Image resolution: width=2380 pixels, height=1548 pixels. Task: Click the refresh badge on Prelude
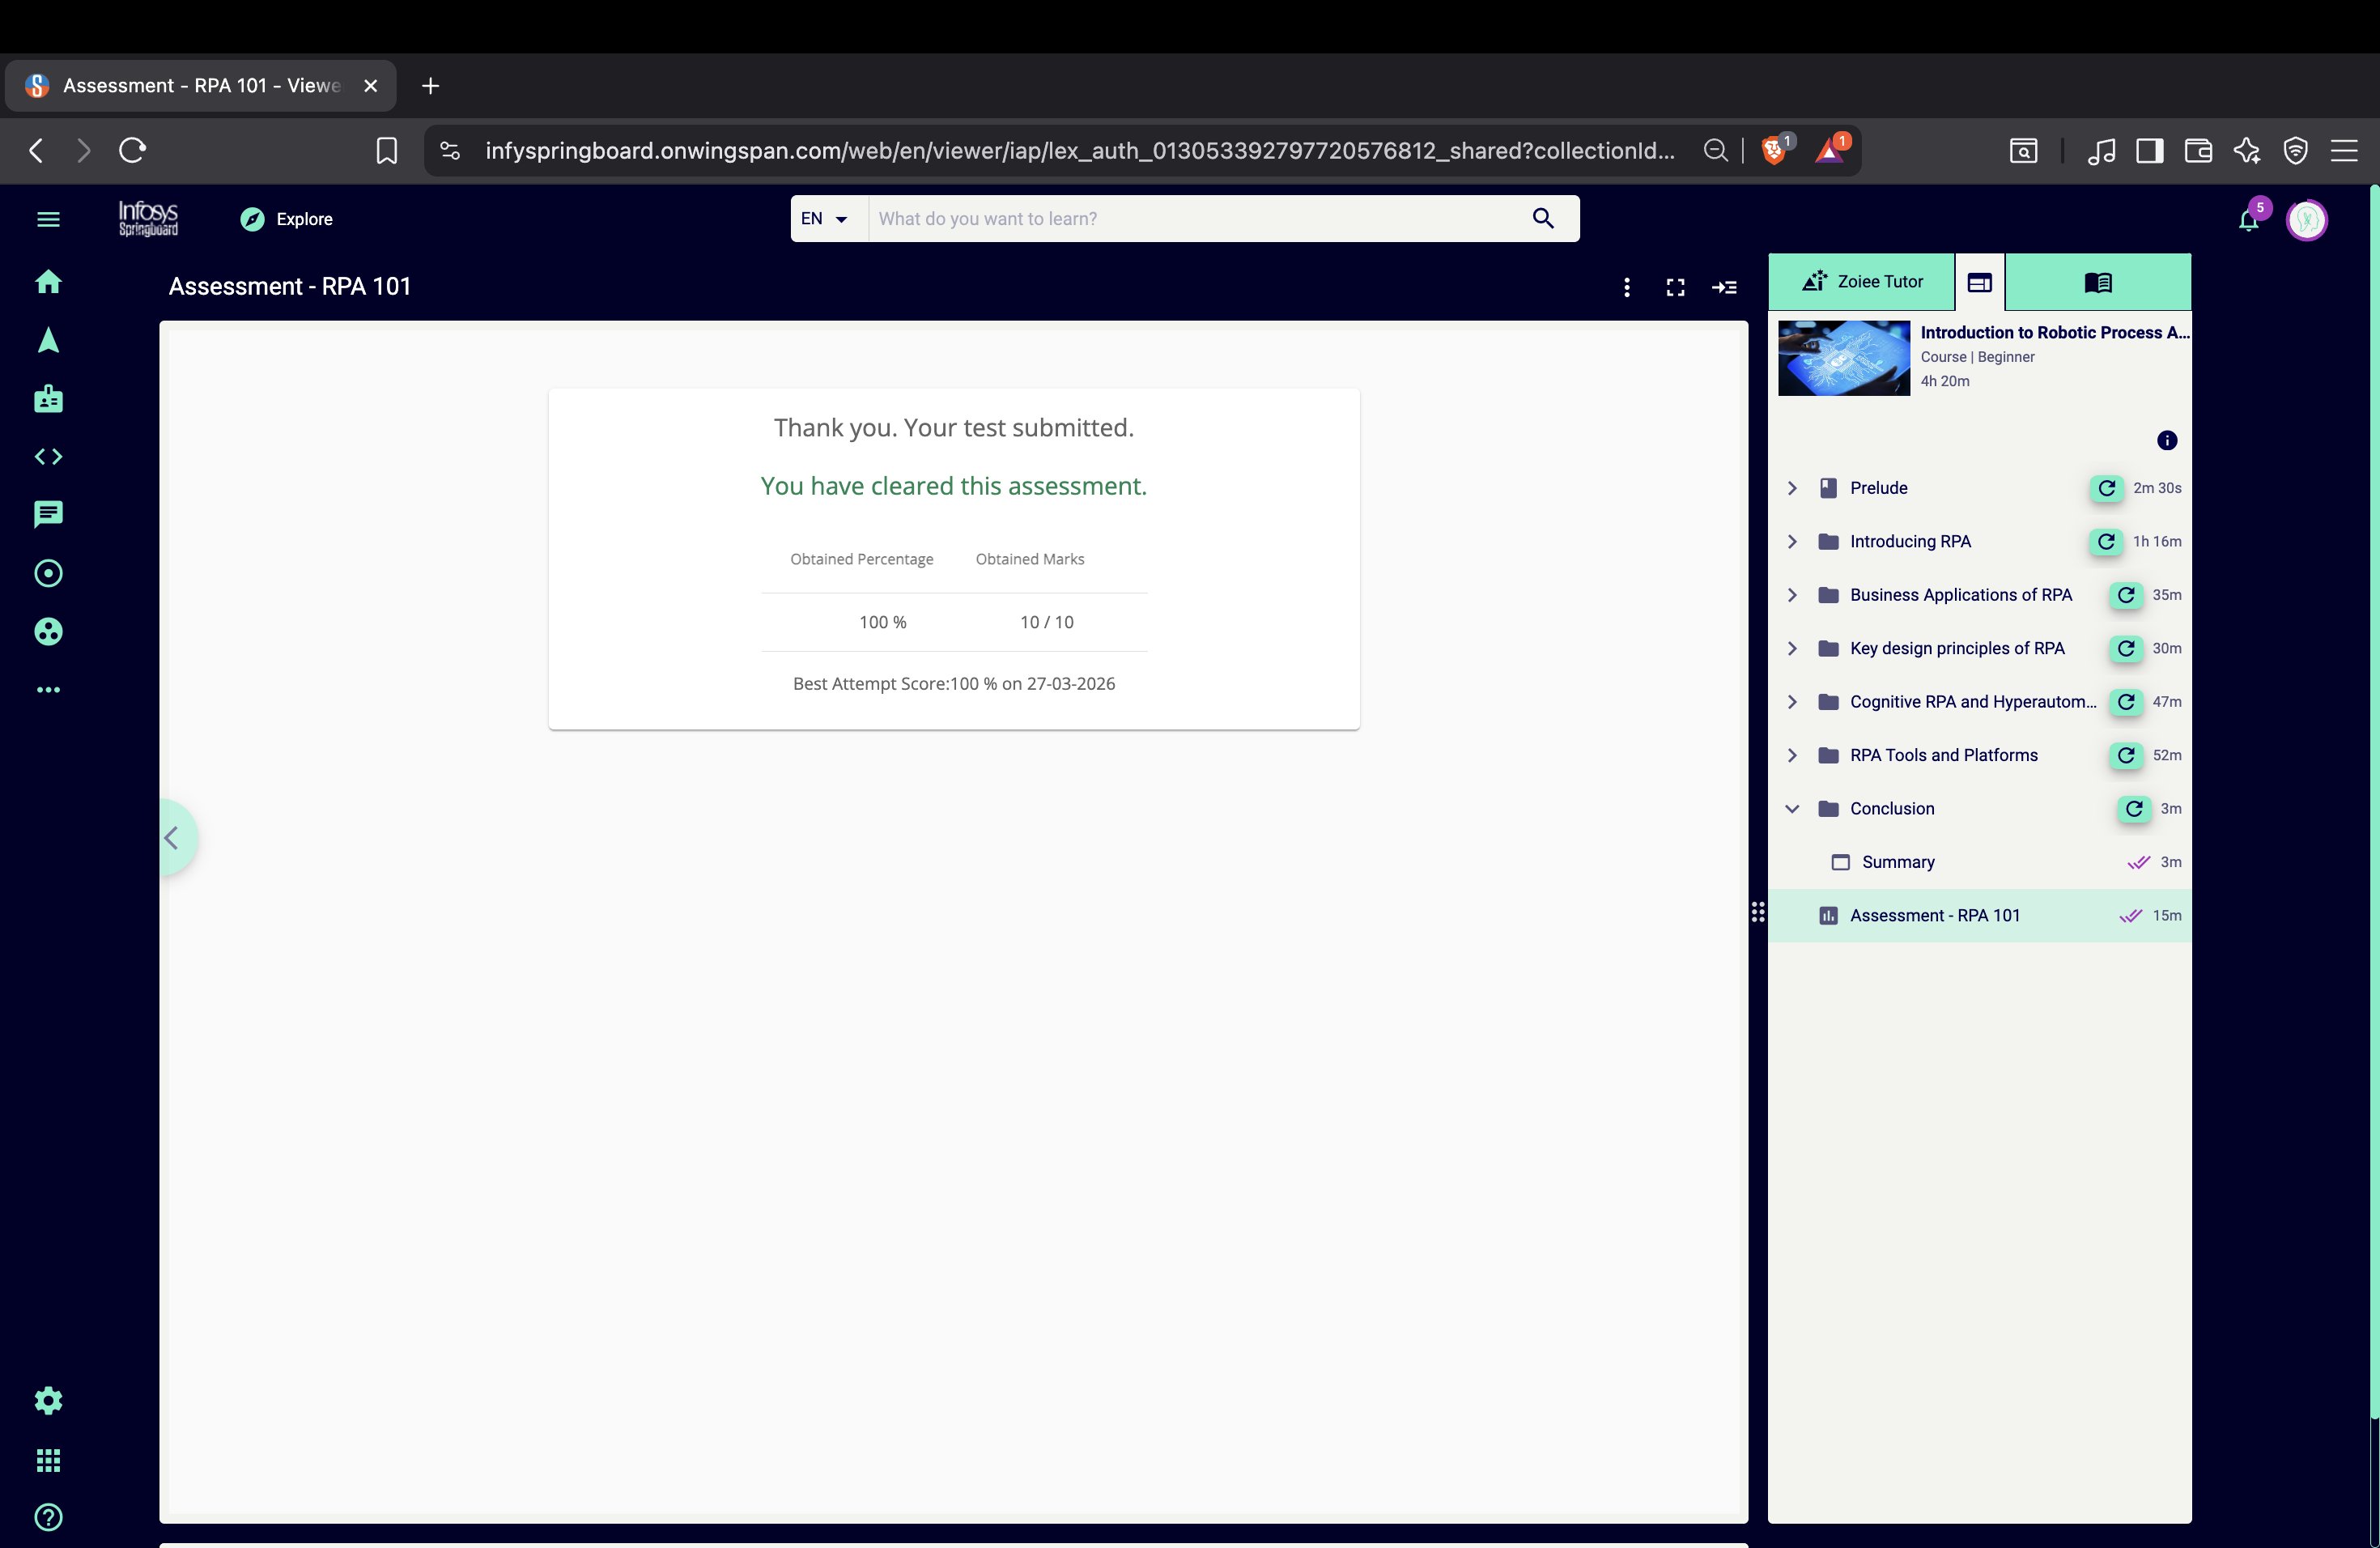click(2106, 488)
